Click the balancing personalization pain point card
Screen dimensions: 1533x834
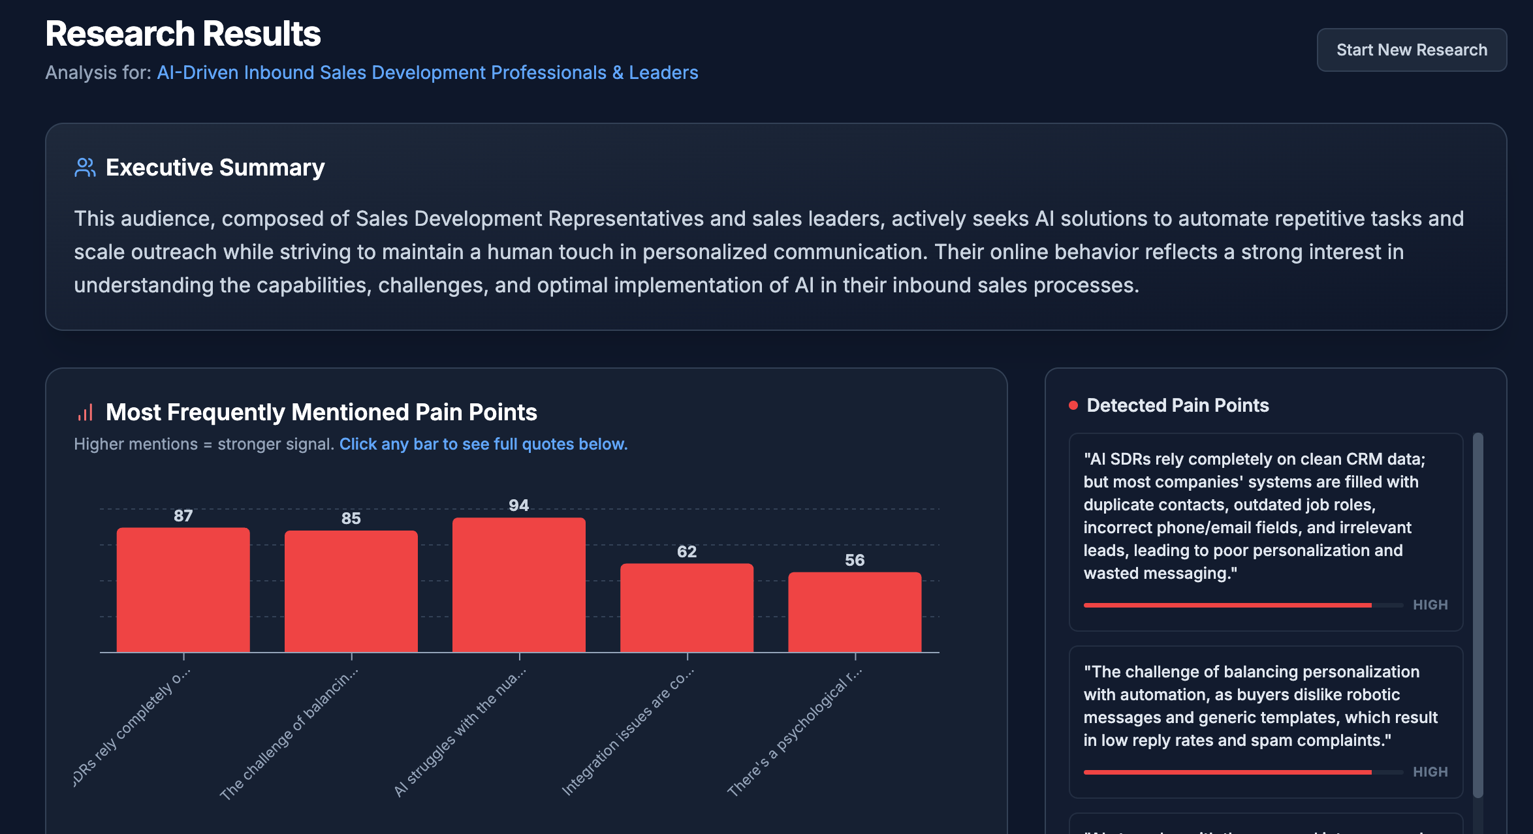(x=1265, y=706)
